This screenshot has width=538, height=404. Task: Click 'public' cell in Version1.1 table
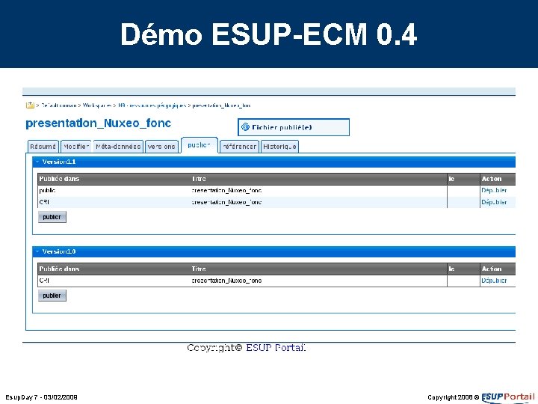(47, 190)
